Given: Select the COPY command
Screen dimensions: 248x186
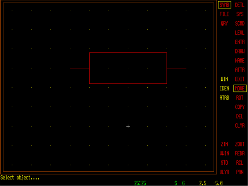Looking at the screenshot, I should point(240,107).
